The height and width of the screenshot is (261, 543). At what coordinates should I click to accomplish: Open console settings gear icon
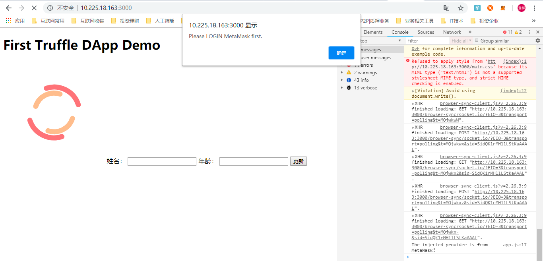[538, 41]
